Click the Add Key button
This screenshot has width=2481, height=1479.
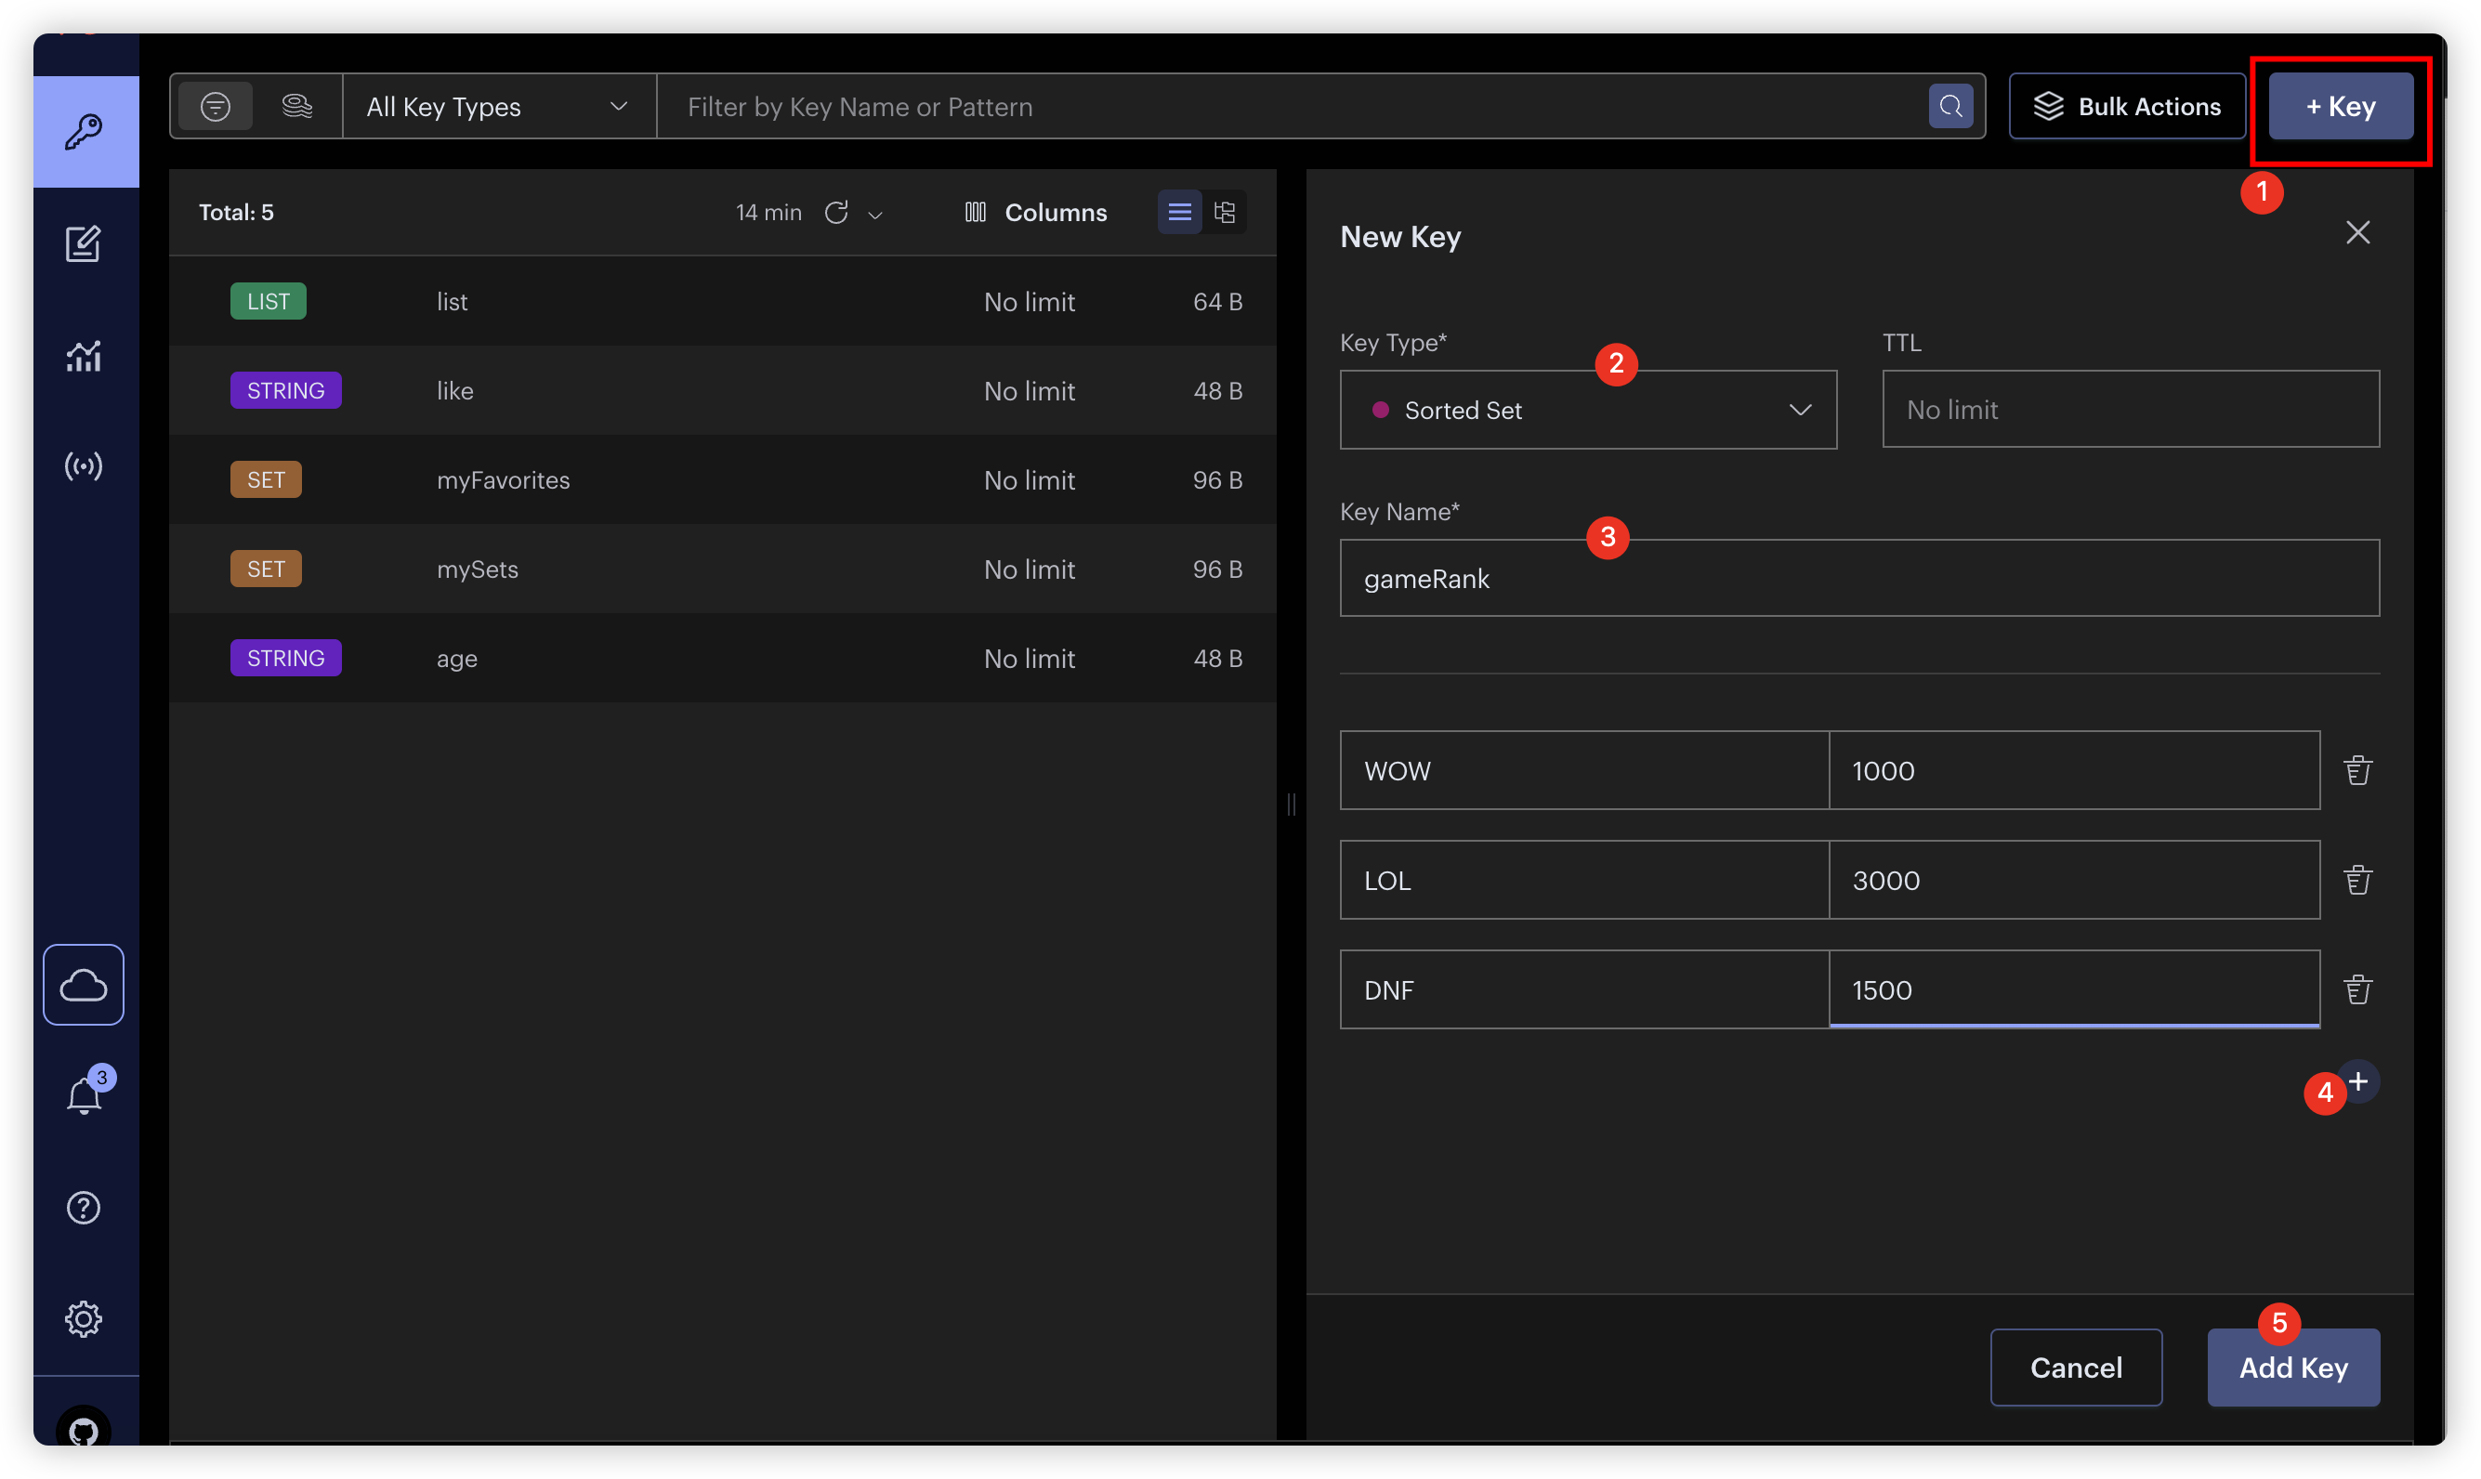click(x=2292, y=1368)
